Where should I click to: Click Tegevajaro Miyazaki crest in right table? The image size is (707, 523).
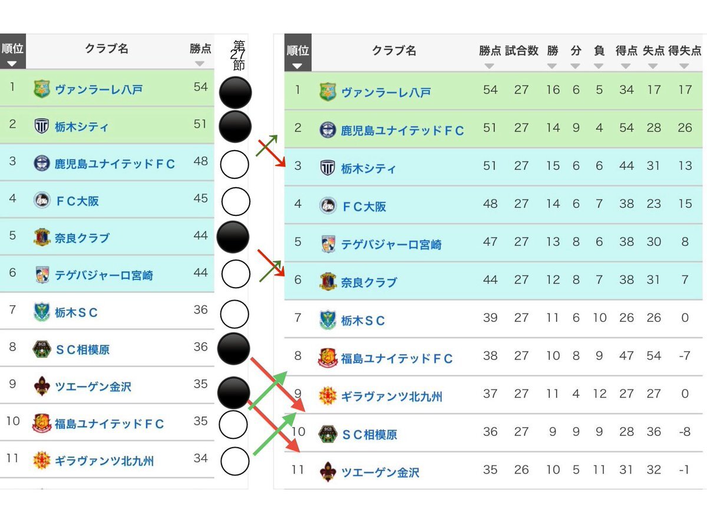pyautogui.click(x=328, y=244)
